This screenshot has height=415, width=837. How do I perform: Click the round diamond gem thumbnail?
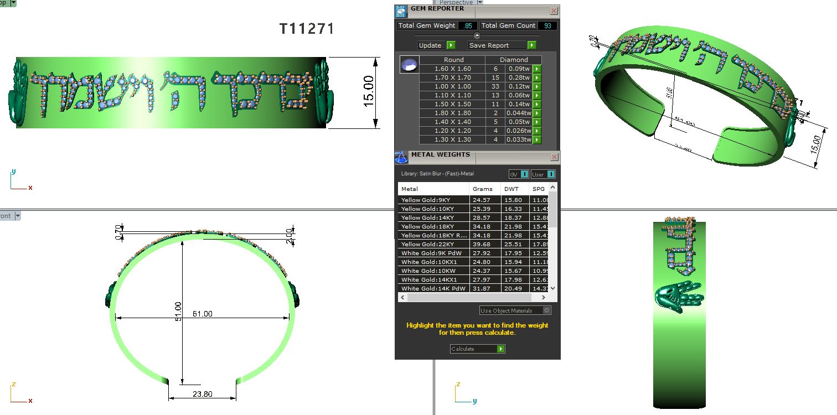[x=409, y=65]
